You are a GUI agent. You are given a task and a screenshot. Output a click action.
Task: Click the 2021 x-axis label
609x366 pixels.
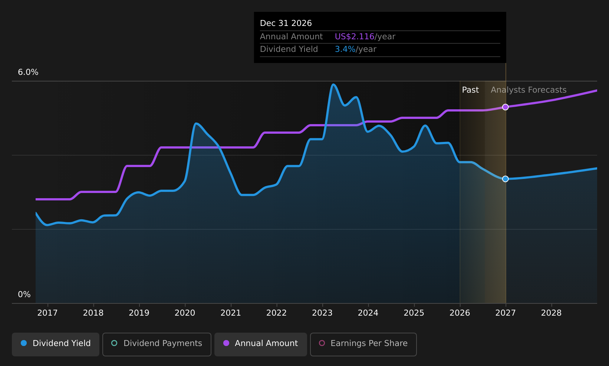click(231, 313)
